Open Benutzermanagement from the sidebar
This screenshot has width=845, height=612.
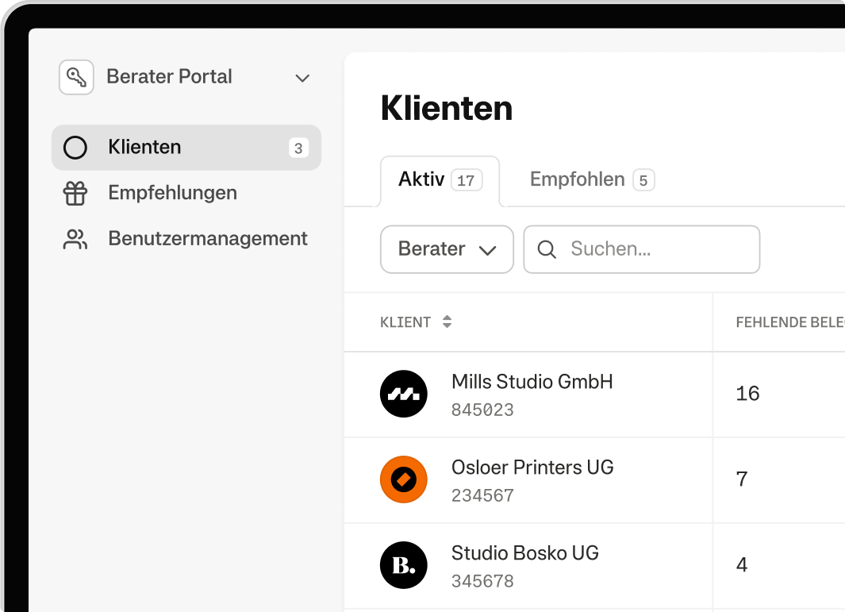click(208, 239)
